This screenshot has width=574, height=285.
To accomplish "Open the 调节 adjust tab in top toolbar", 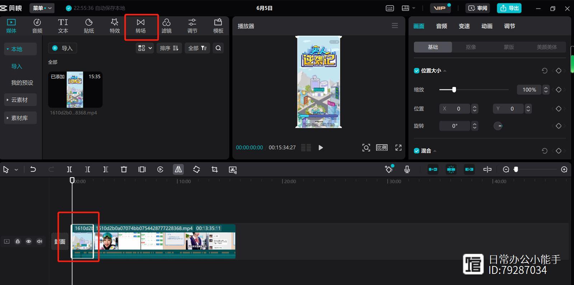I will point(192,26).
